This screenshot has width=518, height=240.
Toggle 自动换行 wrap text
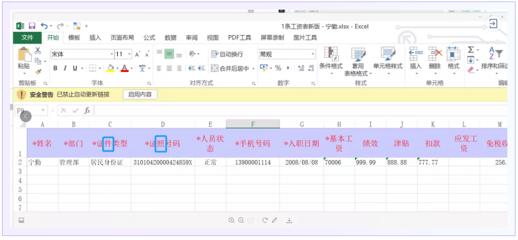click(x=227, y=54)
